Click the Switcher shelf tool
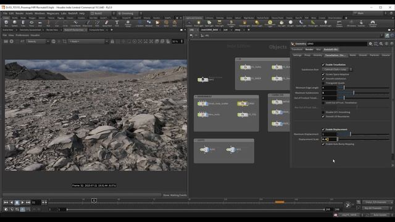 pos(361,23)
